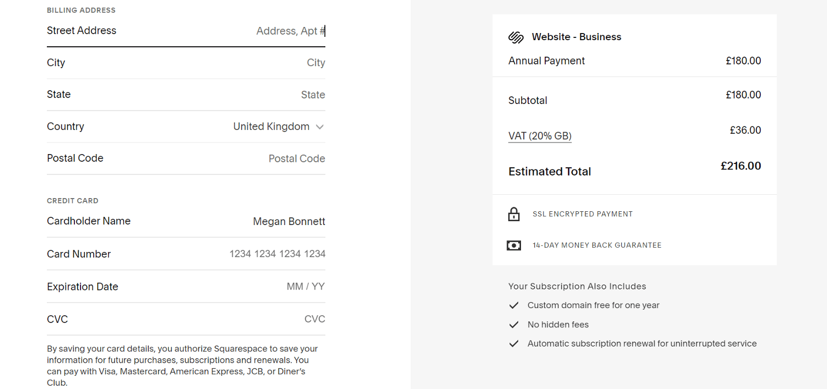Click the money-back guarantee banknote icon
Viewport: 827px width, 389px height.
pos(514,245)
